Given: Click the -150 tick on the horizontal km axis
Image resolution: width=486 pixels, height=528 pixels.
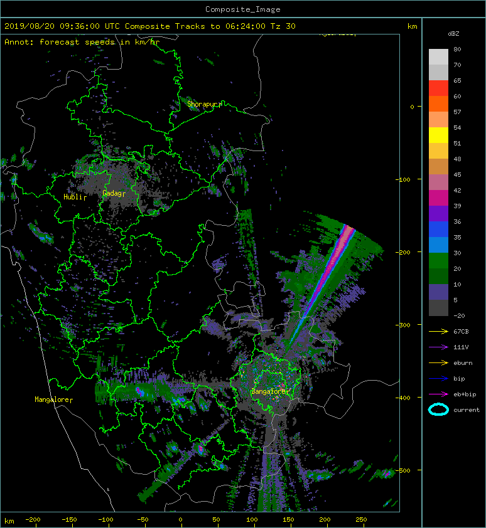Looking at the screenshot, I should (69, 520).
